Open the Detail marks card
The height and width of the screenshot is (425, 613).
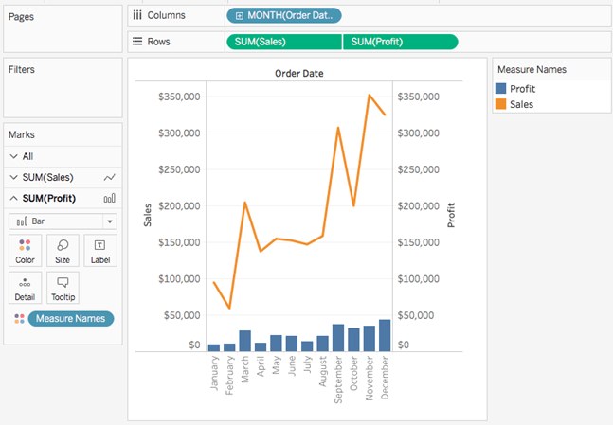(25, 288)
